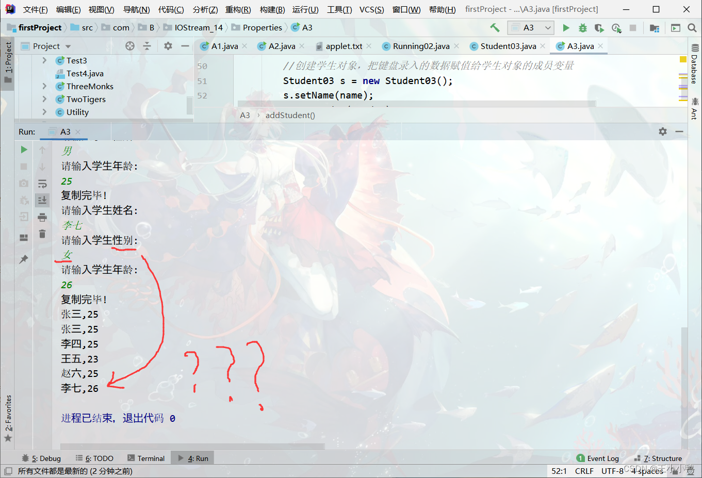Toggle soft-wrap in Run console
Screen dimensions: 702x478
[42, 183]
